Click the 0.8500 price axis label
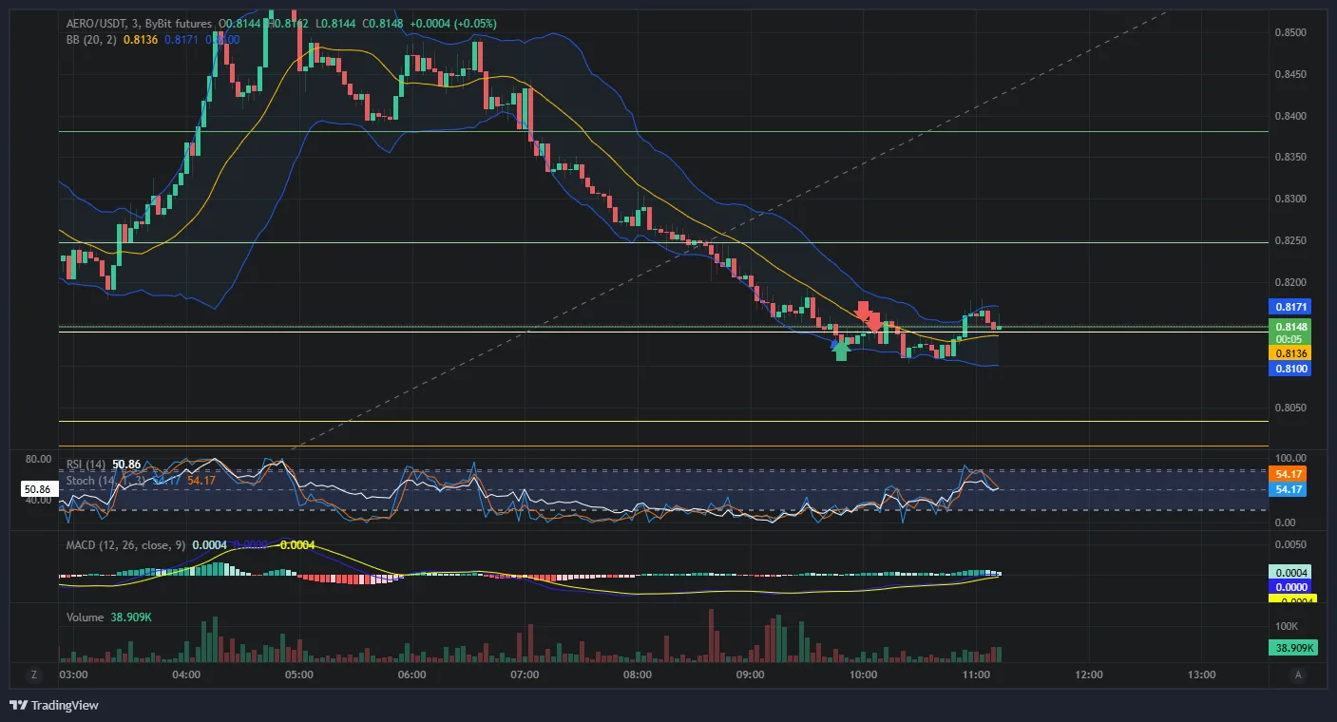The image size is (1337, 722). (x=1292, y=32)
